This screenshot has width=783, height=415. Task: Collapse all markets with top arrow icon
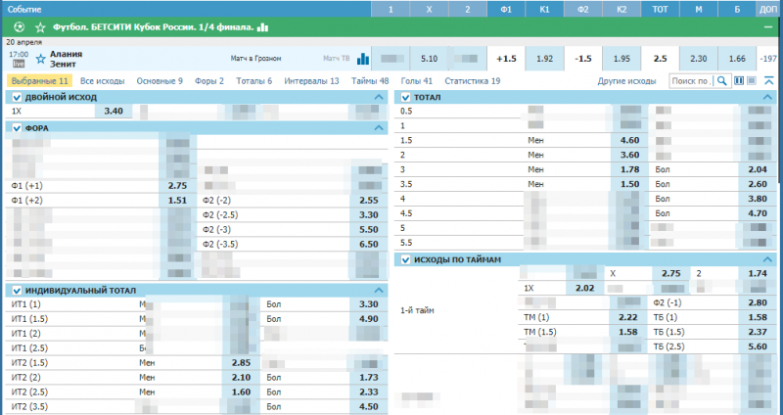click(768, 81)
